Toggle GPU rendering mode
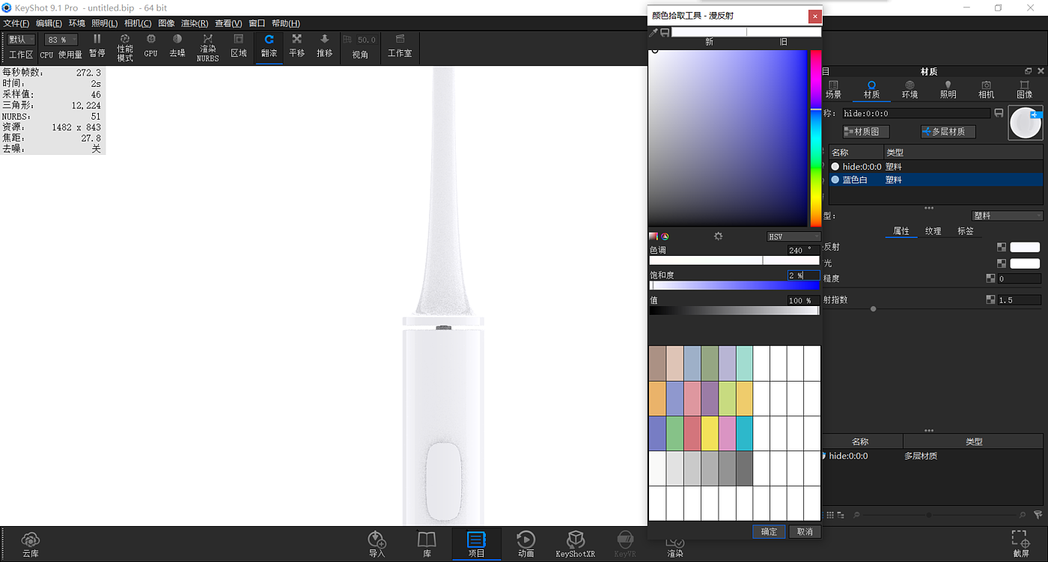The image size is (1048, 562). coord(151,46)
